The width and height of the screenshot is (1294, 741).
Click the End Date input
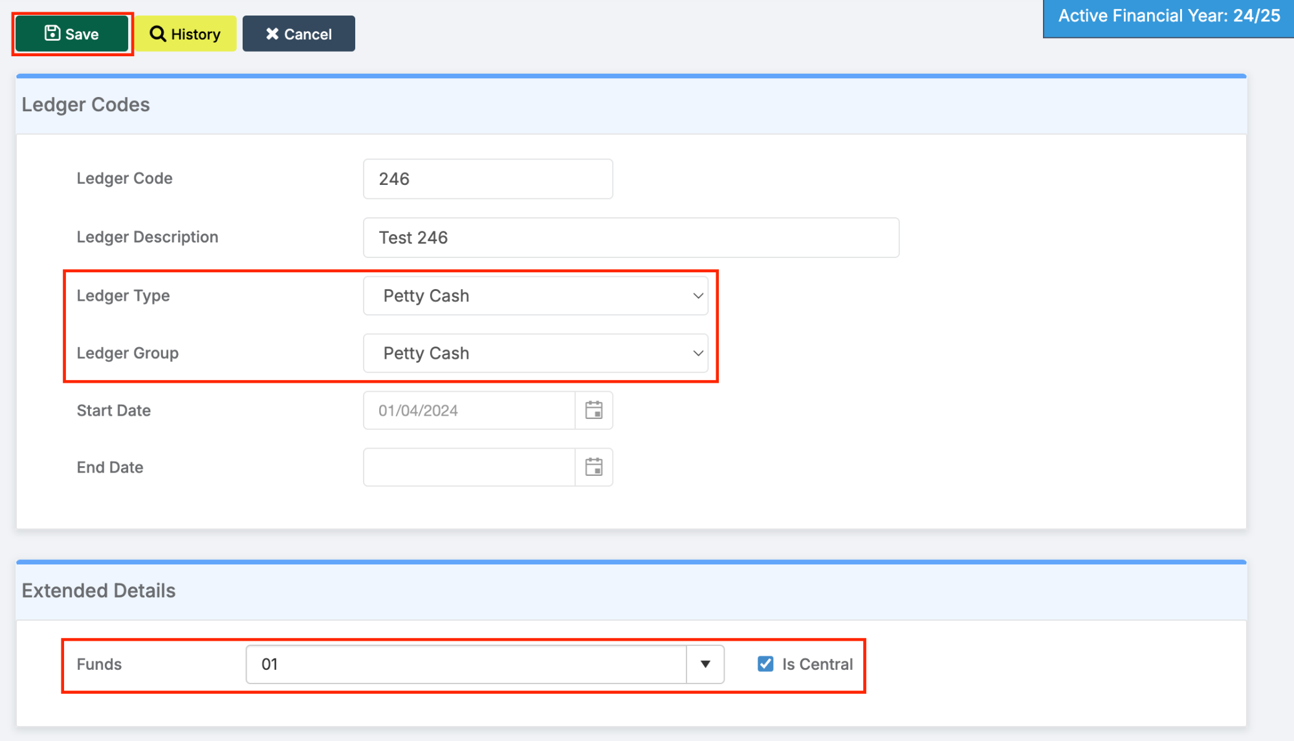(468, 467)
